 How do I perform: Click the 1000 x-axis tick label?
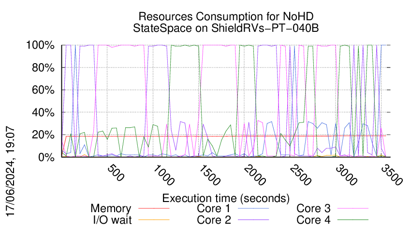[x=163, y=175]
